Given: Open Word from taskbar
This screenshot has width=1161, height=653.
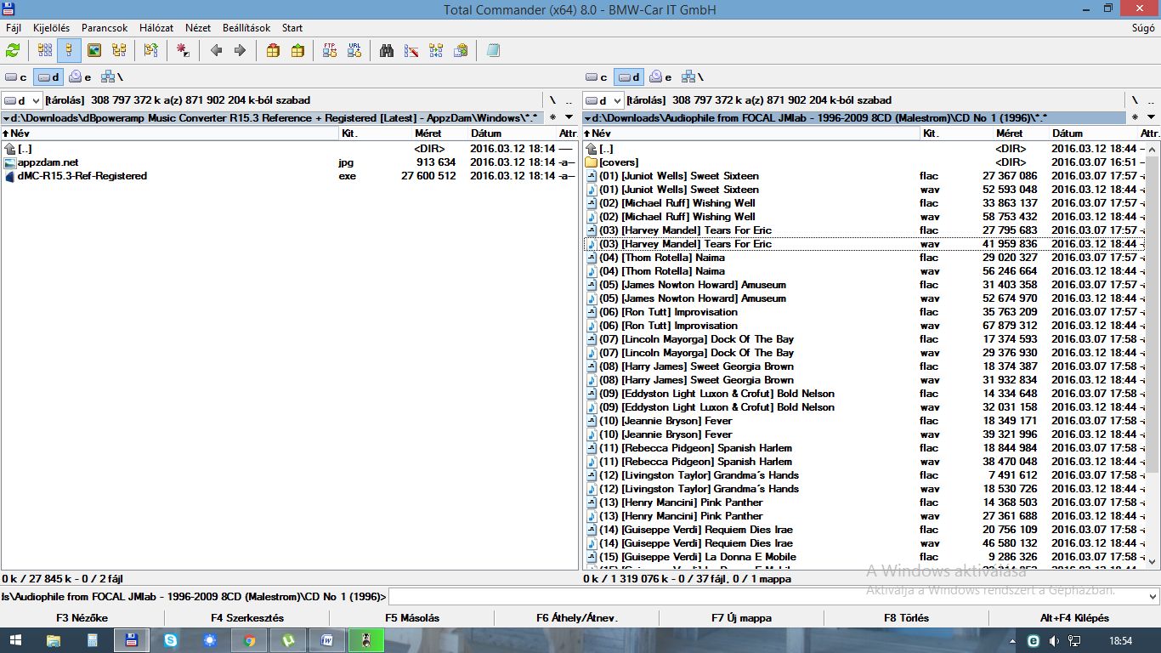Looking at the screenshot, I should (x=327, y=640).
